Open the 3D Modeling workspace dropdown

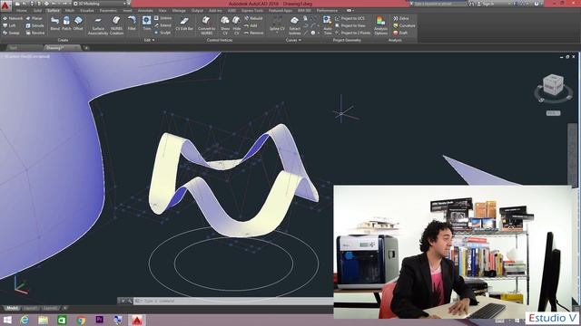click(x=99, y=4)
